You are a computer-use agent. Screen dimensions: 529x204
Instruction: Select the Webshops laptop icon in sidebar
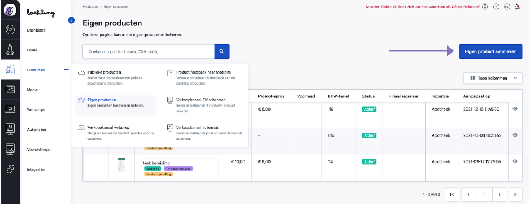pyautogui.click(x=10, y=109)
